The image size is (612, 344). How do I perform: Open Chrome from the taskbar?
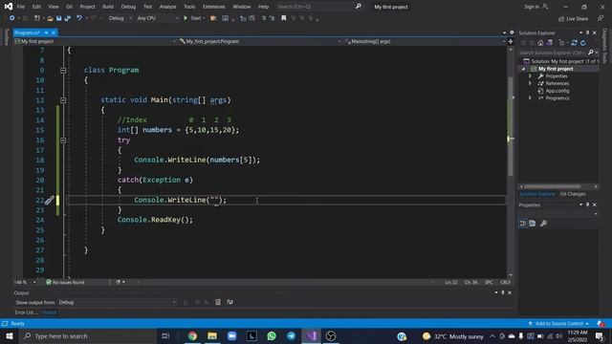[x=192, y=335]
